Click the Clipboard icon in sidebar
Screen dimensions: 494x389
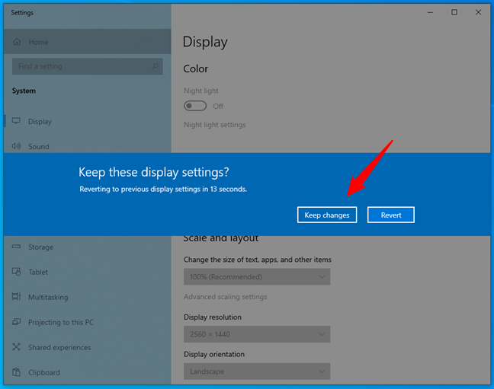tap(17, 372)
